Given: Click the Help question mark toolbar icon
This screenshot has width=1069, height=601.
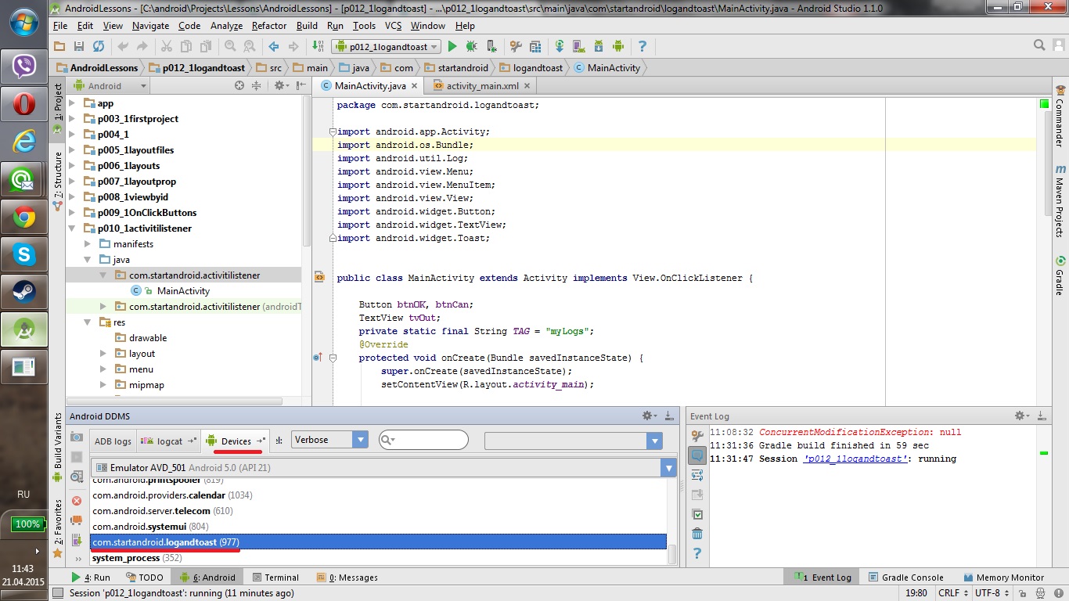Looking at the screenshot, I should [642, 47].
